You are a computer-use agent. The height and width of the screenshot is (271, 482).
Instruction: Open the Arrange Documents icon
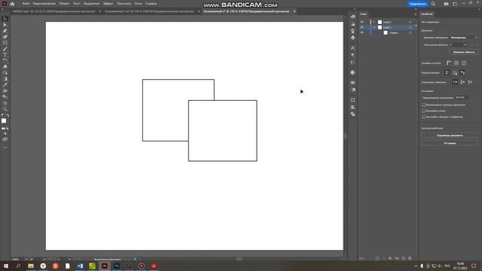click(x=446, y=4)
